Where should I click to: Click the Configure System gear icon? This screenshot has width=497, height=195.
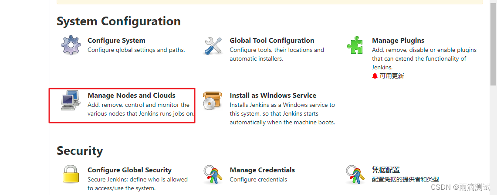coord(71,45)
